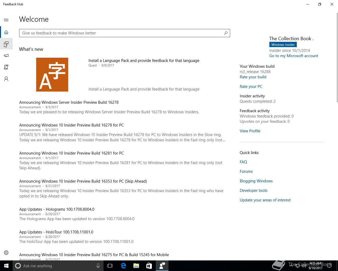This screenshot has height=271, width=338.
Task: Open Quests icon in sidebar
Action: coord(6,67)
